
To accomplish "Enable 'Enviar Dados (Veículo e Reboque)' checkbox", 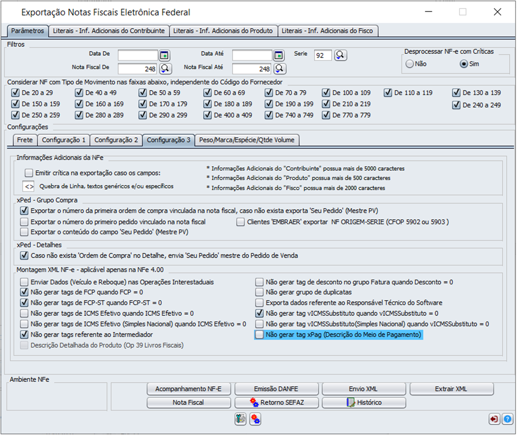I will pyautogui.click(x=24, y=282).
